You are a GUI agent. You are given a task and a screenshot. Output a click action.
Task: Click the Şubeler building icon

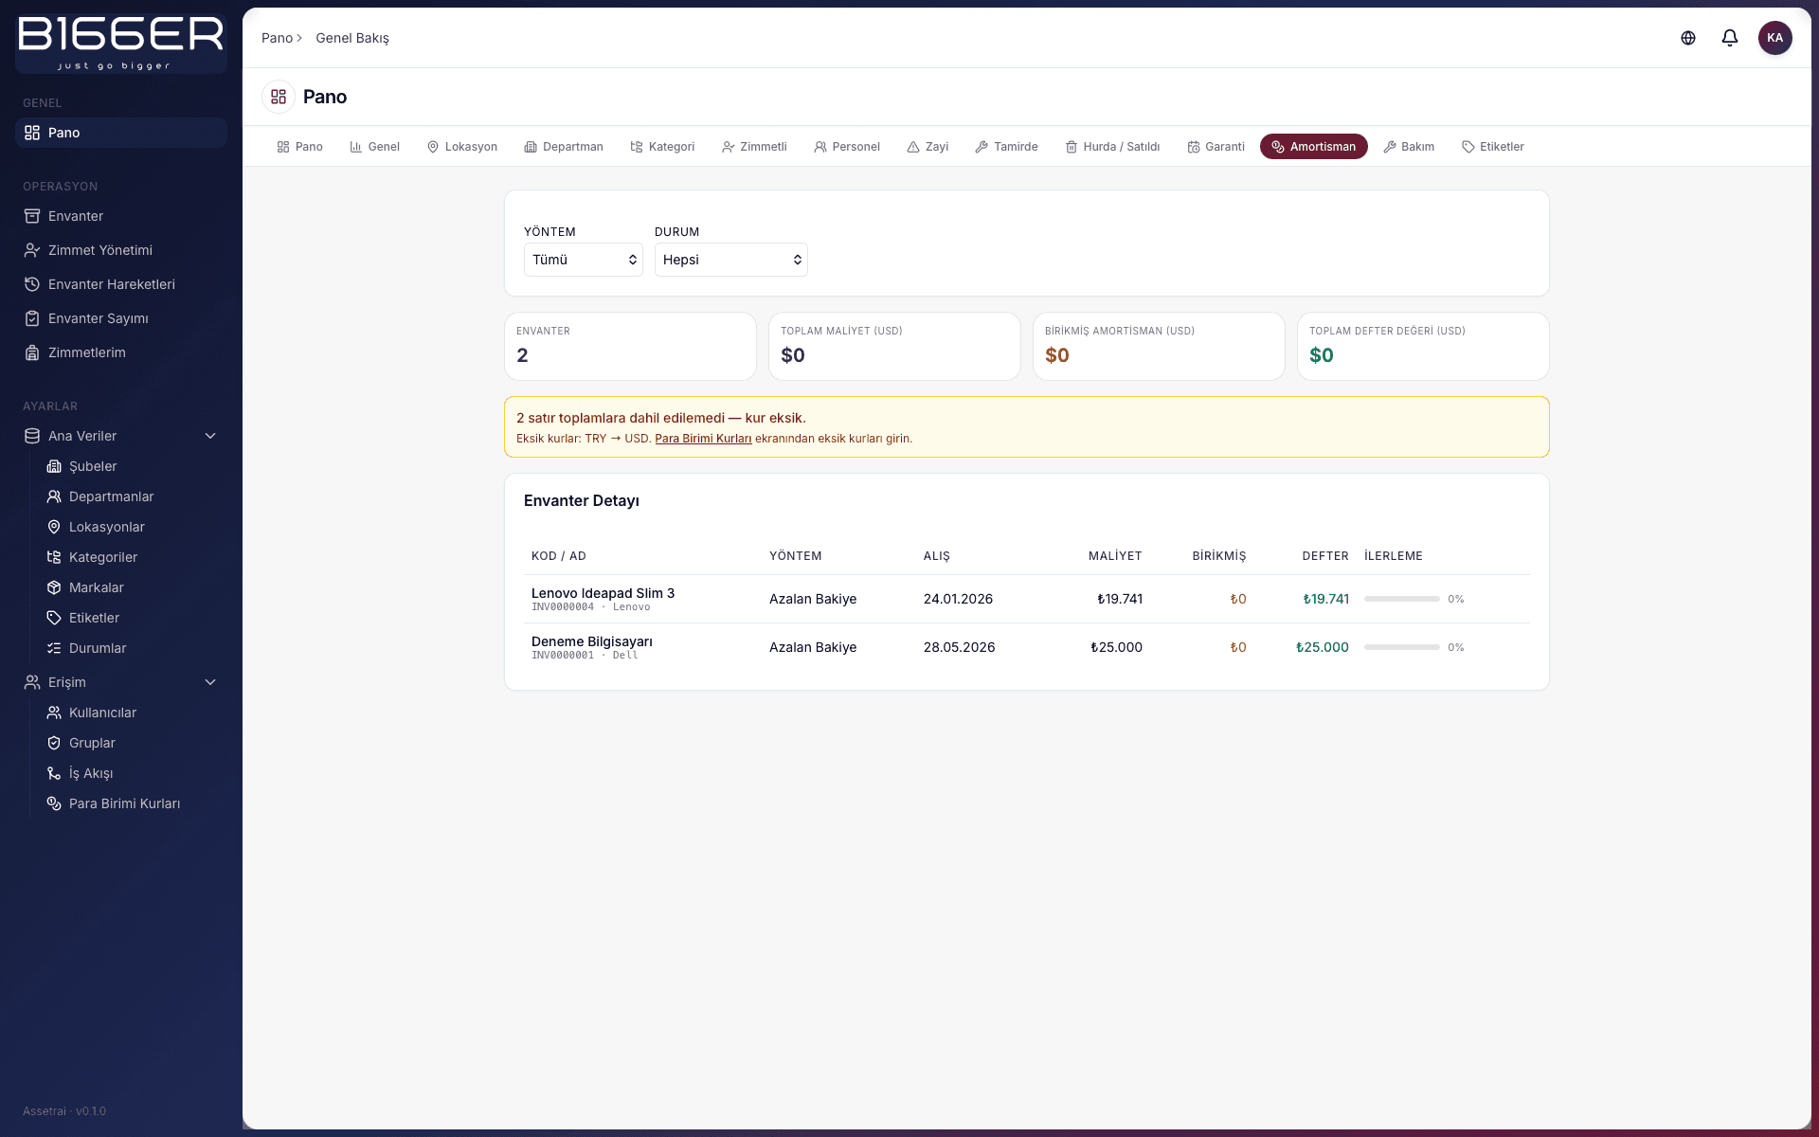(x=54, y=466)
